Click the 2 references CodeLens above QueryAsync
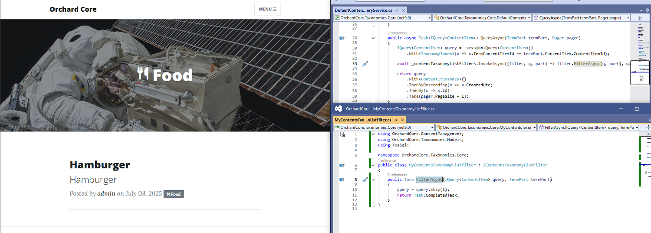Viewport: 651px width, 233px height. (x=397, y=33)
